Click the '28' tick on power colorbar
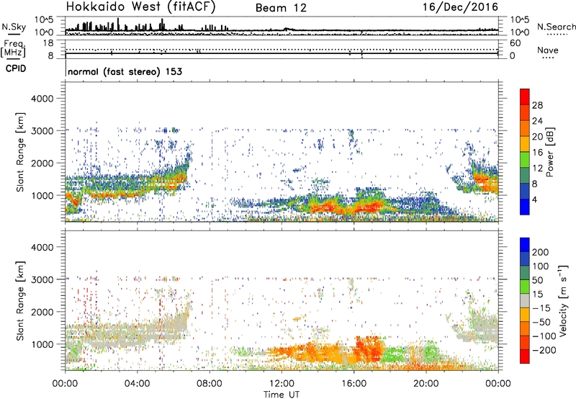Viewport: 576px width, 399px height. (537, 105)
